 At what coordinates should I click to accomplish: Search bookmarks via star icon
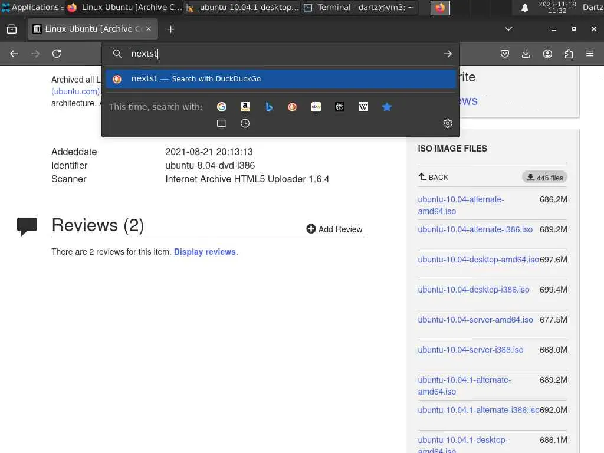[x=387, y=107]
